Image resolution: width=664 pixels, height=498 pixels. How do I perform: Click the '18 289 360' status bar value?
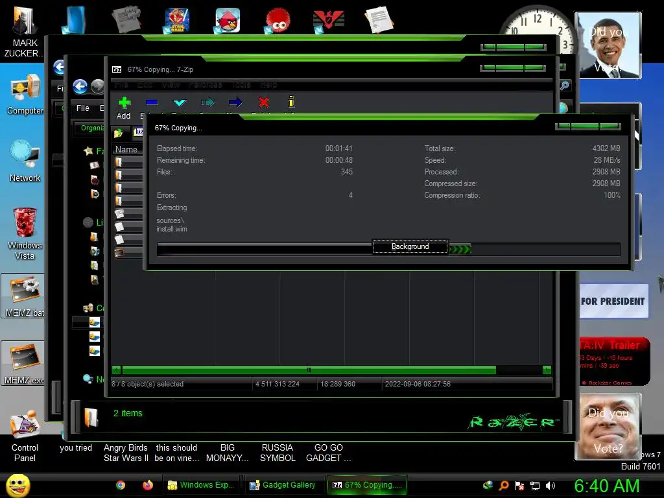pos(337,384)
